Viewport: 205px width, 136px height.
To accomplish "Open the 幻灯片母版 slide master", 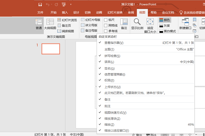I will (91, 20).
